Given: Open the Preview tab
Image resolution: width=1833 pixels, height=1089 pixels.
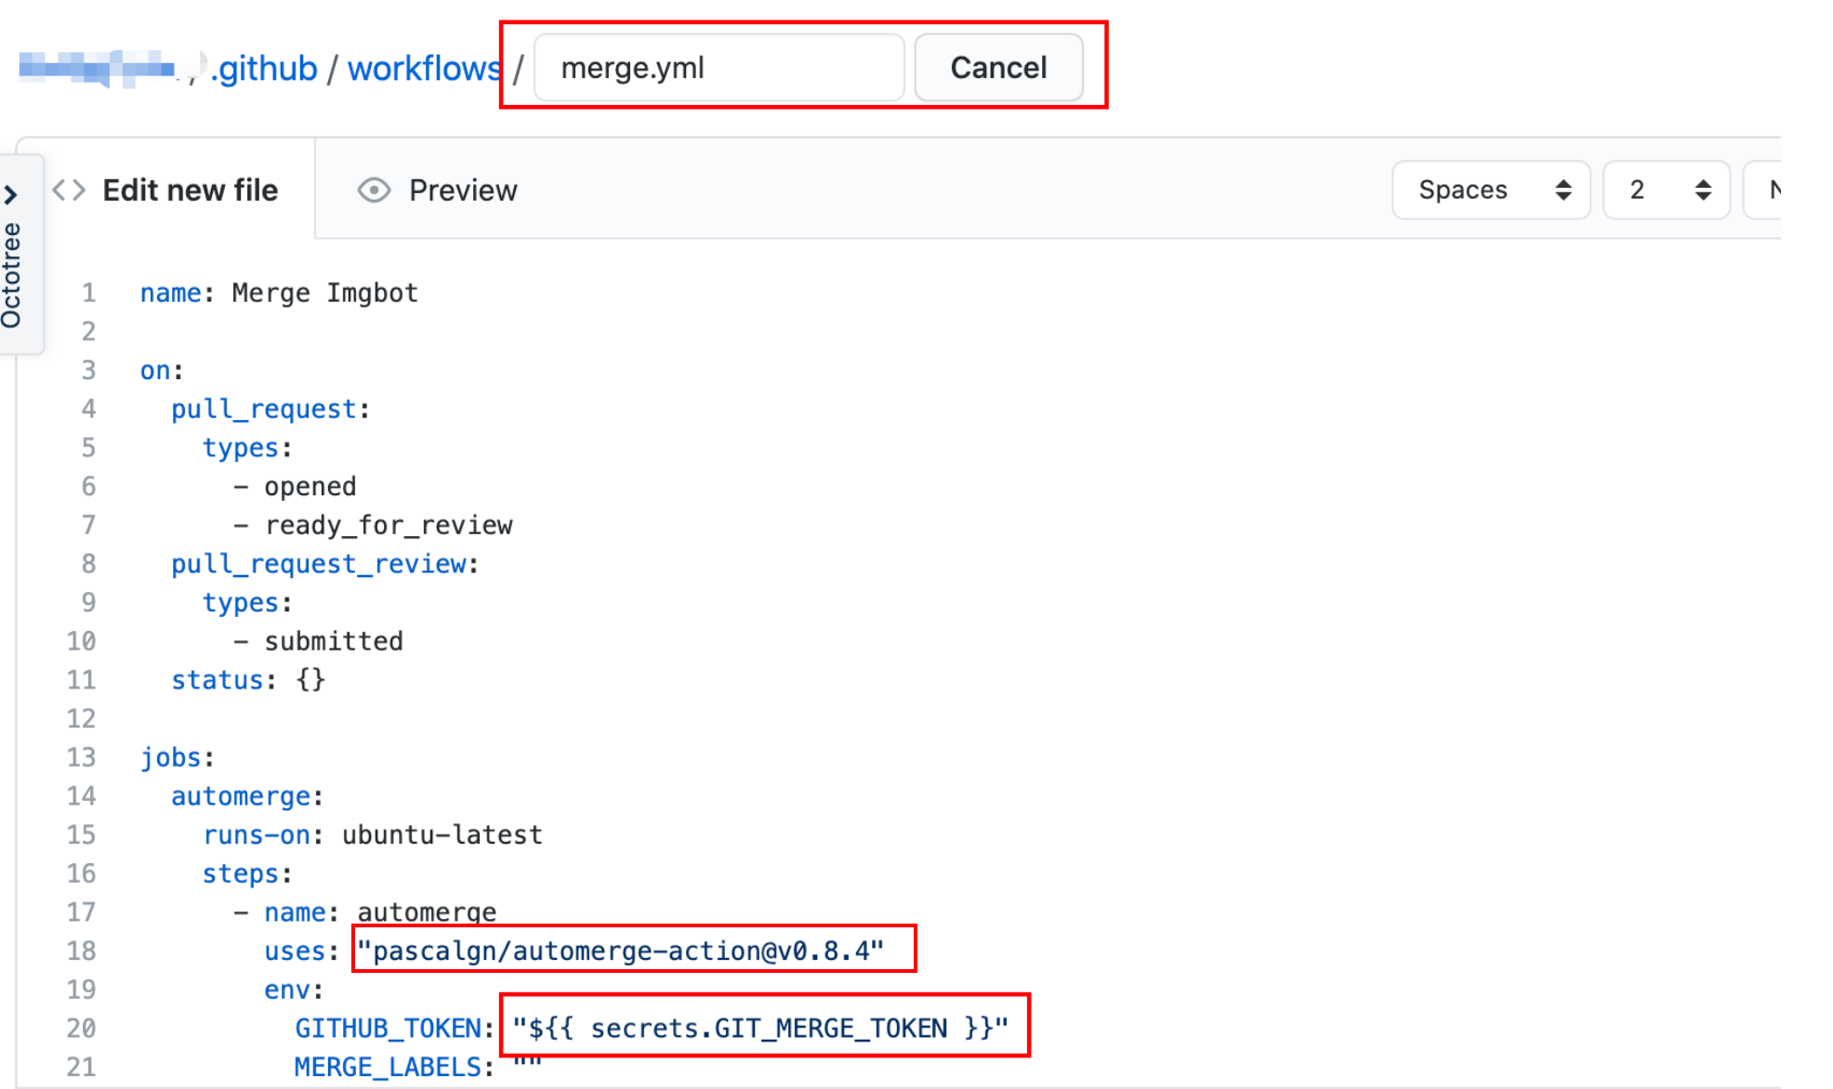Looking at the screenshot, I should 438,190.
